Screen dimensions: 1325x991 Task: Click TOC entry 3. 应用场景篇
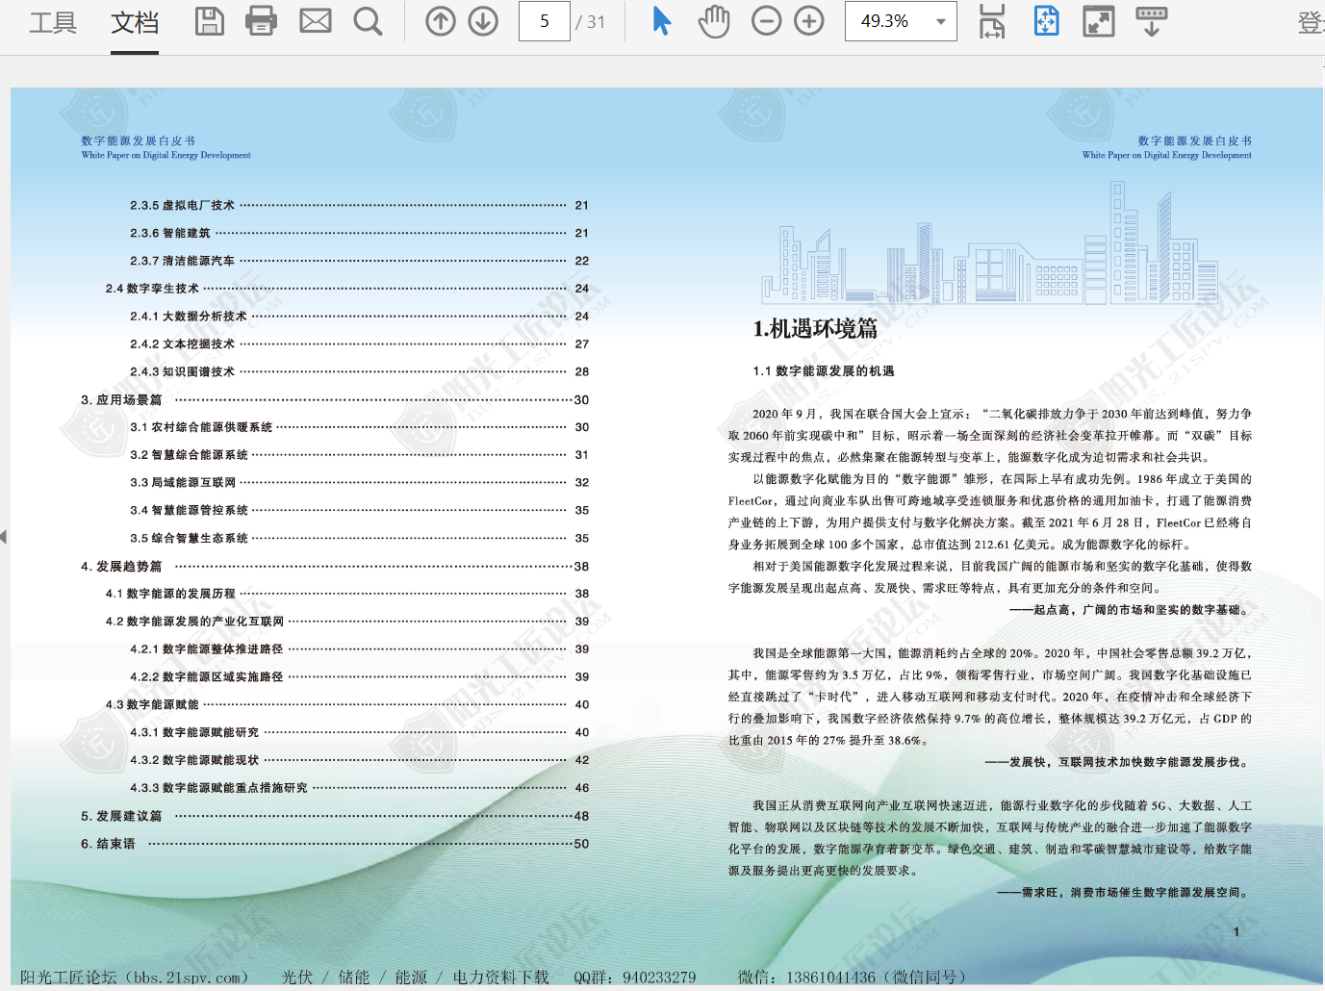pos(335,400)
